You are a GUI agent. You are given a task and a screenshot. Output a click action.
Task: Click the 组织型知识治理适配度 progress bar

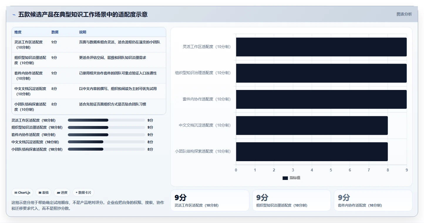click(106, 127)
